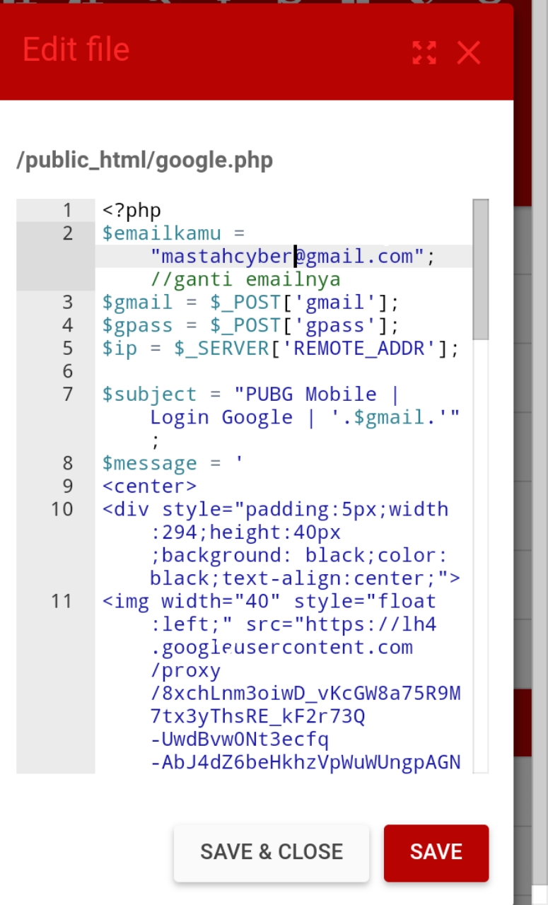Viewport: 548px width, 905px height.
Task: Click line number 1 in gutter
Action: (67, 210)
